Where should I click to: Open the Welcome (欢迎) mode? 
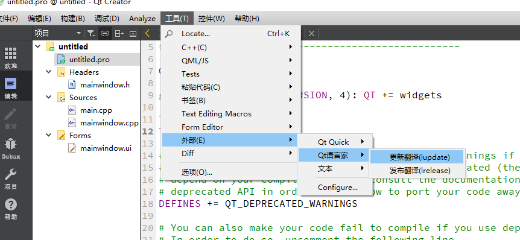[x=10, y=58]
